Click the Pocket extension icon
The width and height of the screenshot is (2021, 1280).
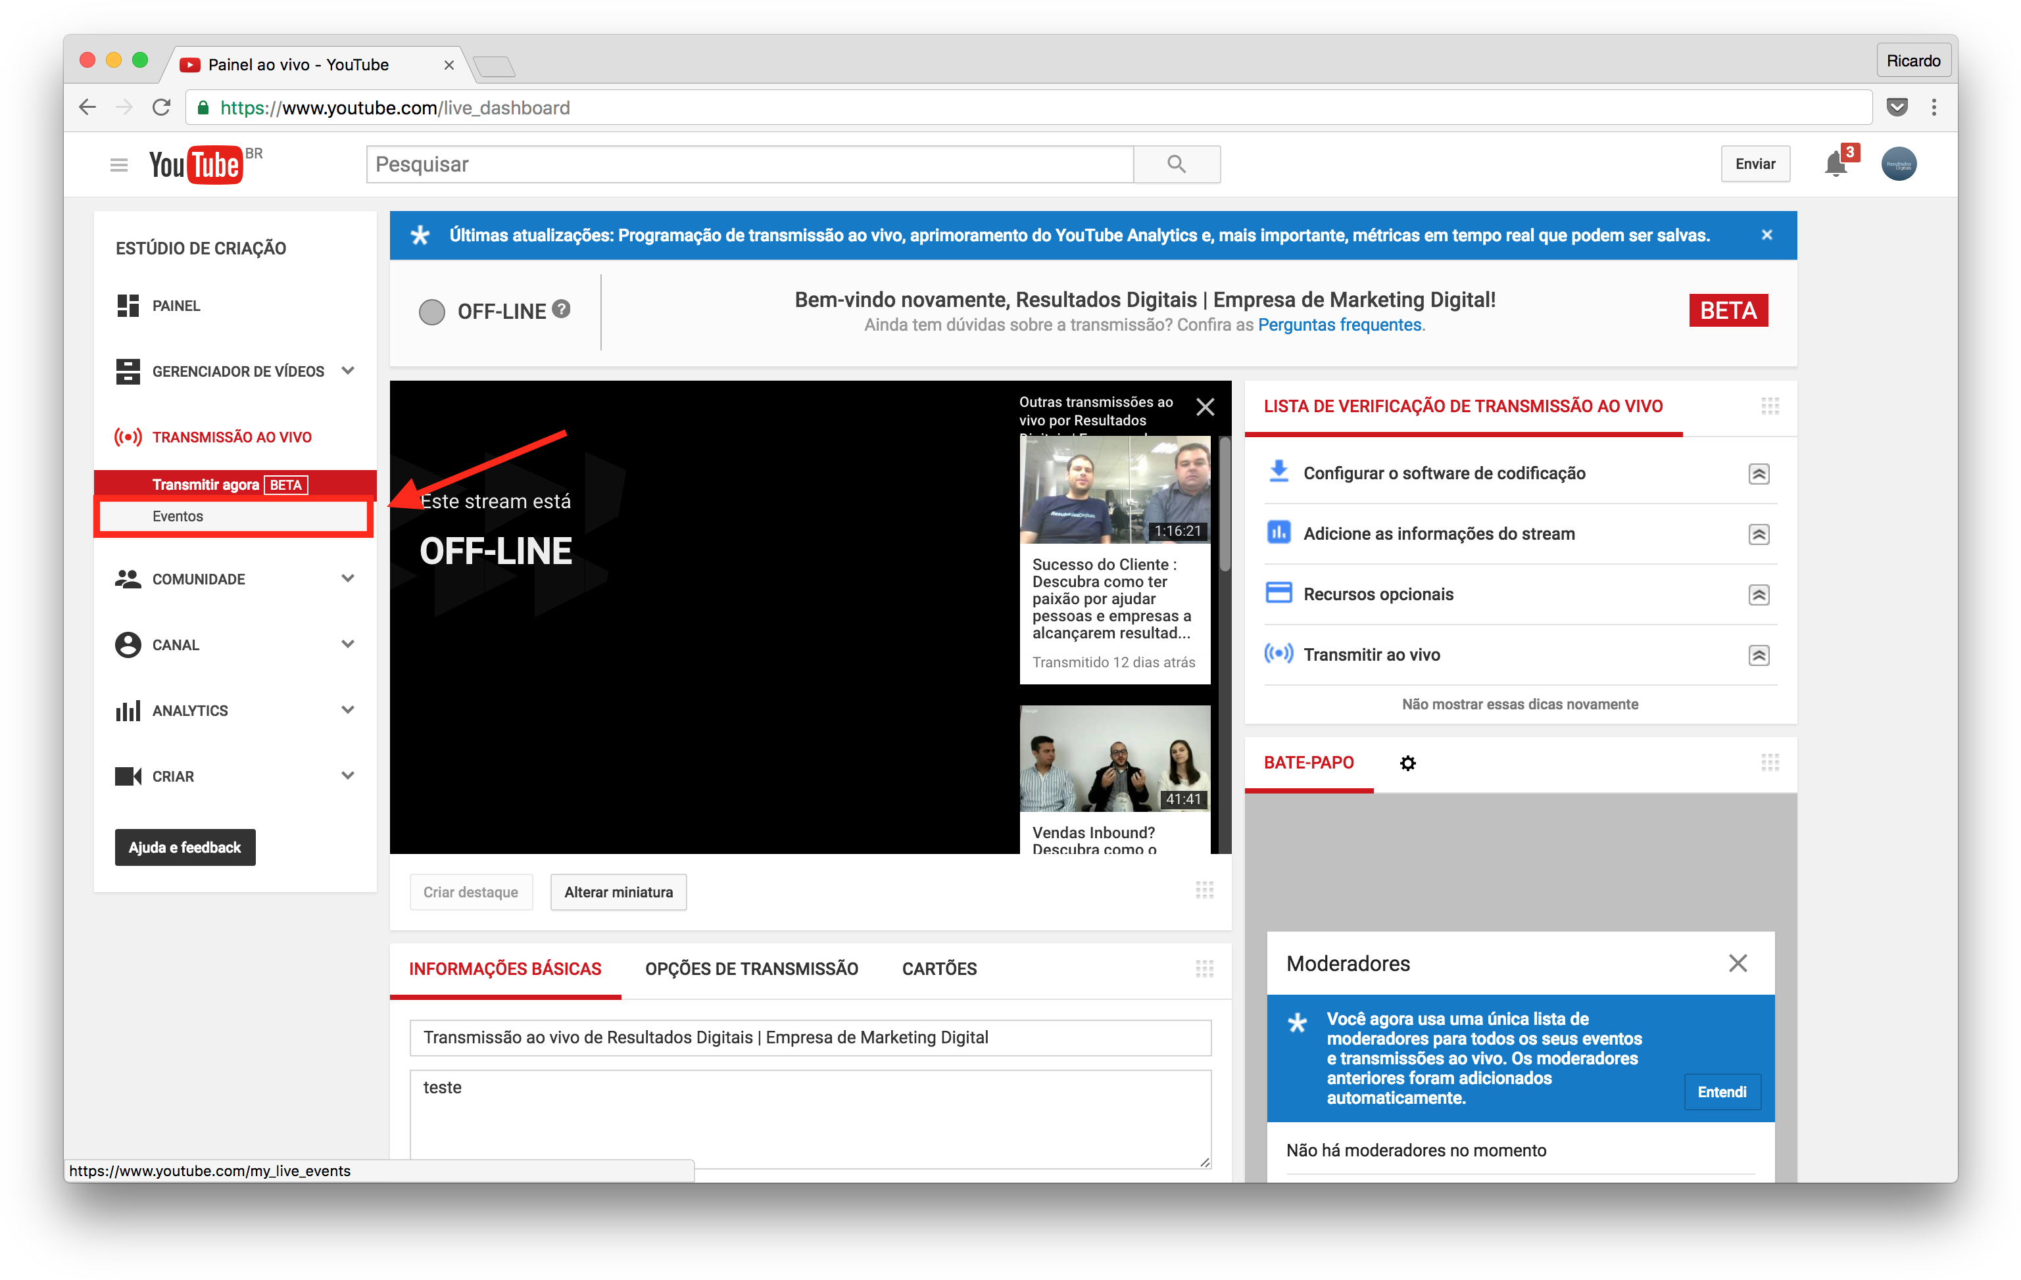[1897, 107]
